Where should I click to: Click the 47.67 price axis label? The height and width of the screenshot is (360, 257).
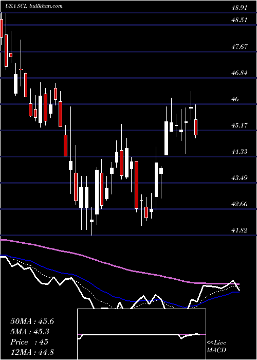tap(240, 47)
